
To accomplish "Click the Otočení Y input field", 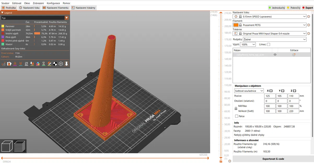I will (282, 101).
